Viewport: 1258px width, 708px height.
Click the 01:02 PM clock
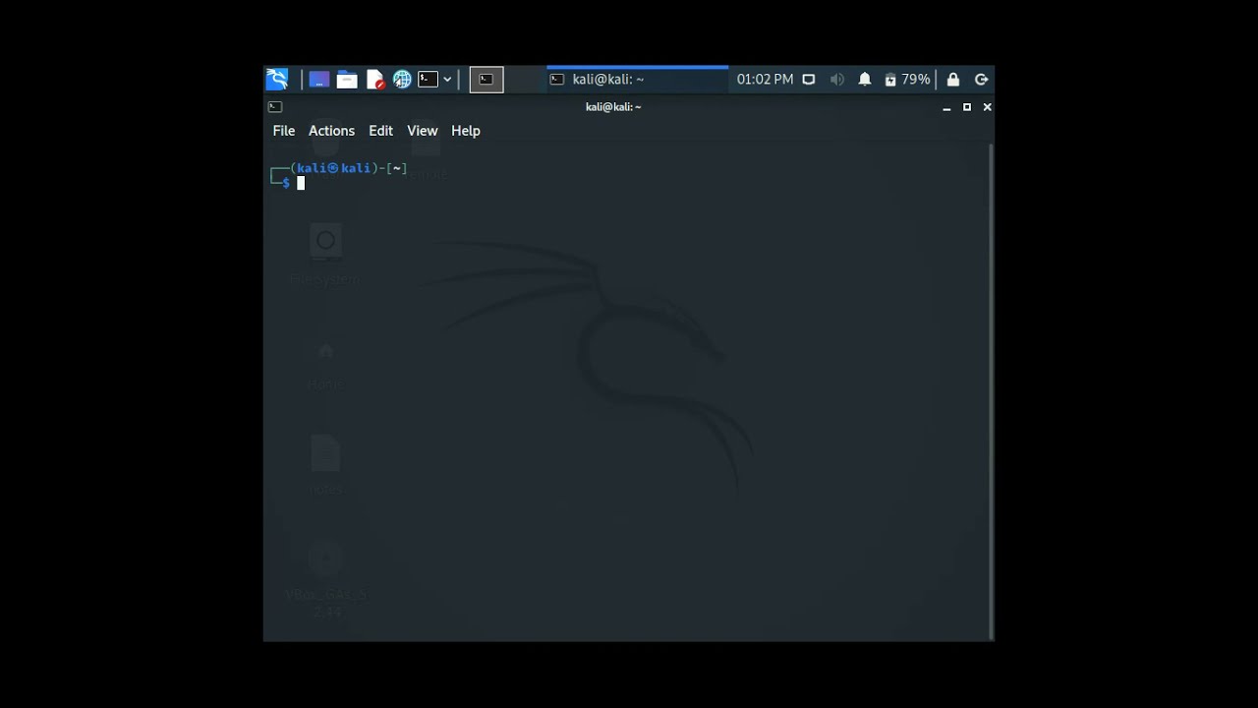[765, 80]
